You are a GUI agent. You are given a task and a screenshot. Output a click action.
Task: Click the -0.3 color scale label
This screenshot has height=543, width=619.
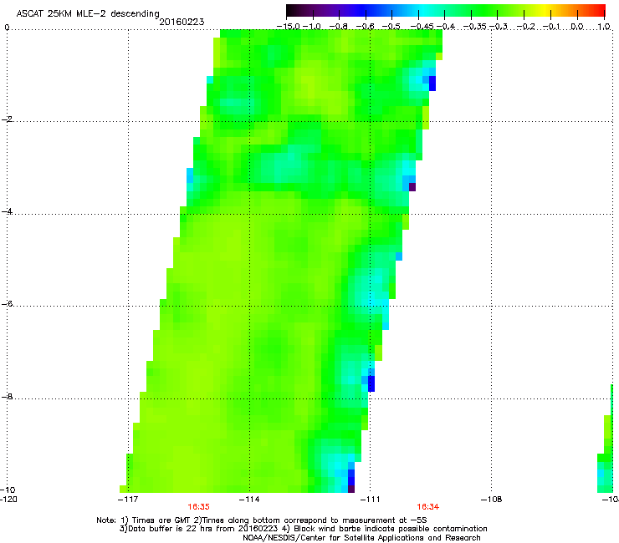[x=499, y=27]
